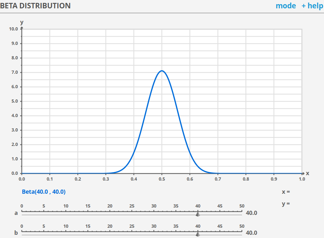
Task: Click the 'y =' readout label
Action: pos(286,204)
